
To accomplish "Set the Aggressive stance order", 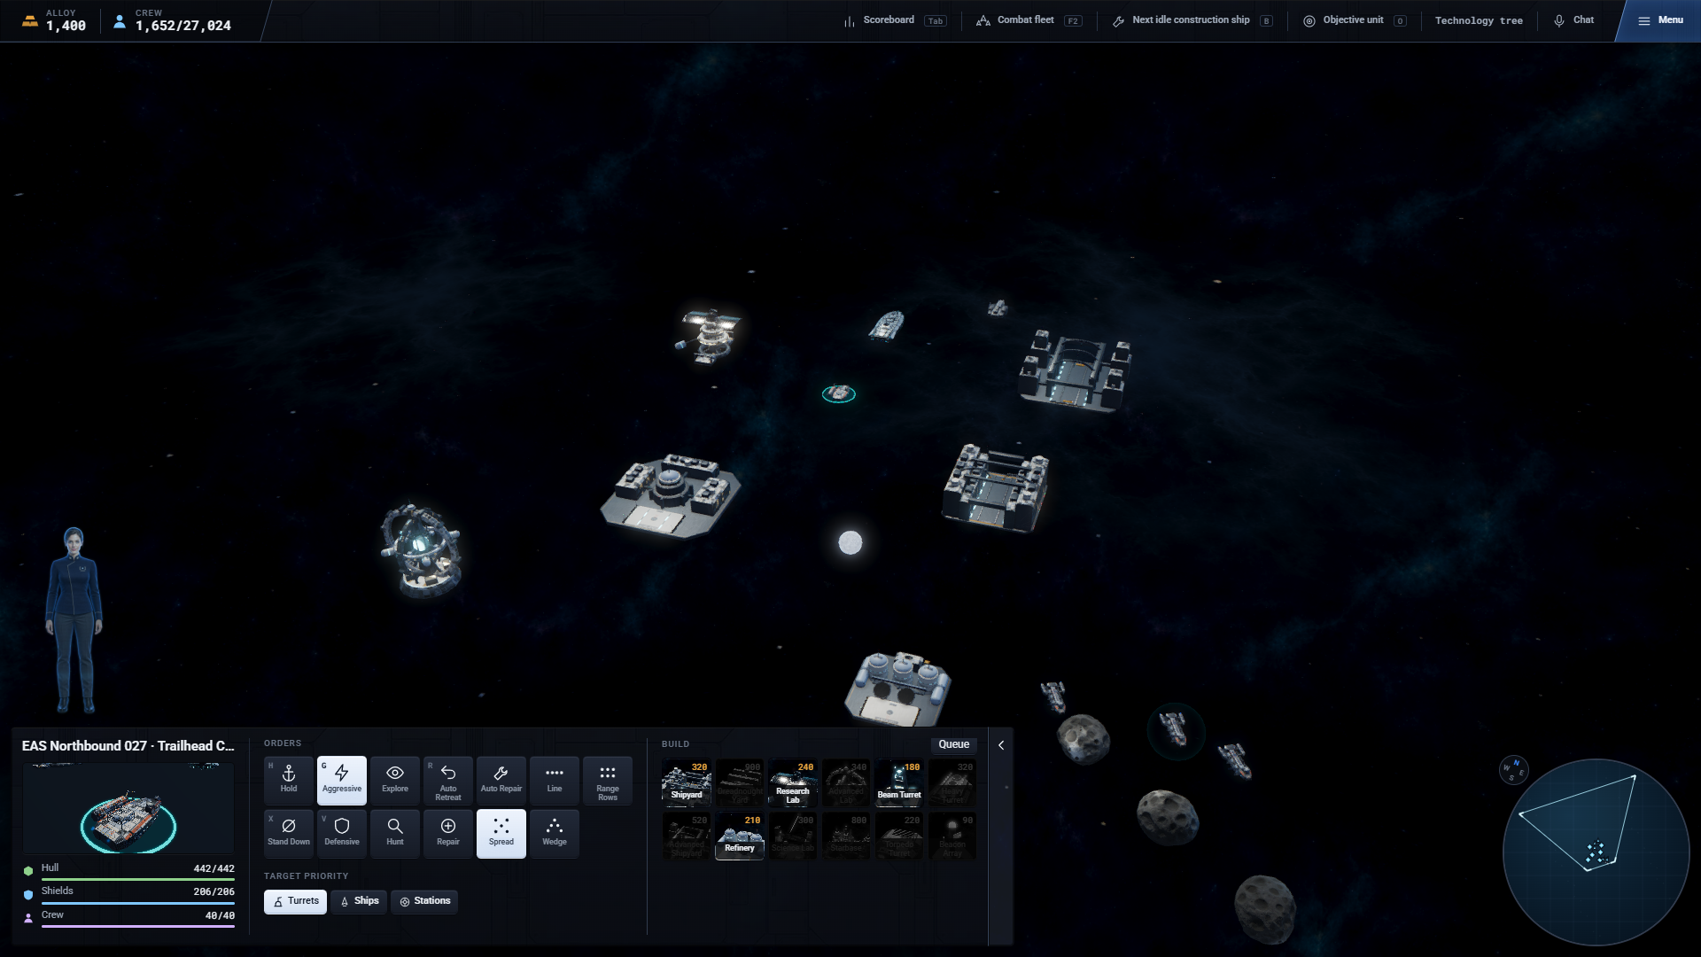I will (342, 780).
